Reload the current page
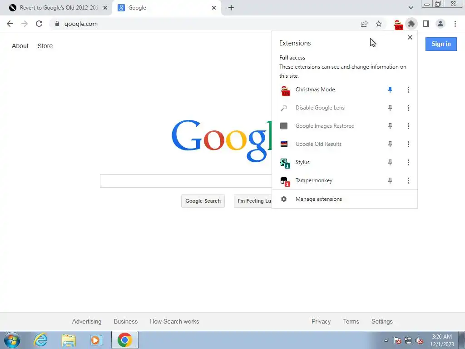This screenshot has height=349, width=465. point(39,24)
